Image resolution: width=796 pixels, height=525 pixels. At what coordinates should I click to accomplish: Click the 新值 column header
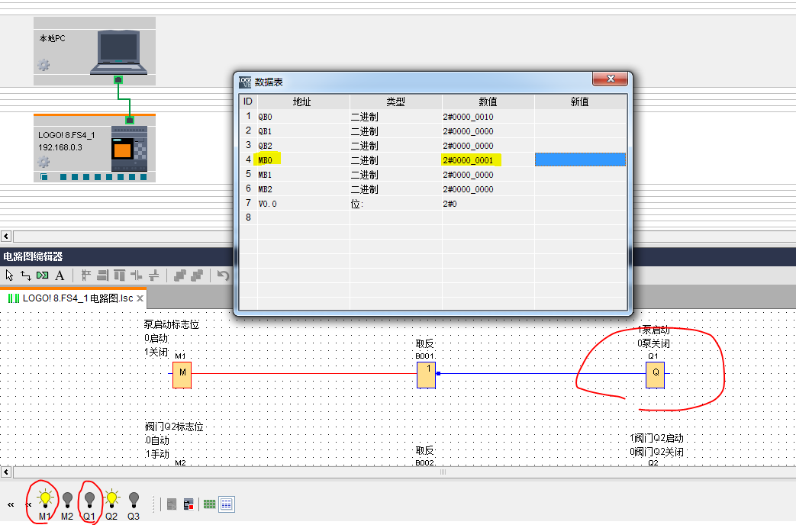coord(580,101)
